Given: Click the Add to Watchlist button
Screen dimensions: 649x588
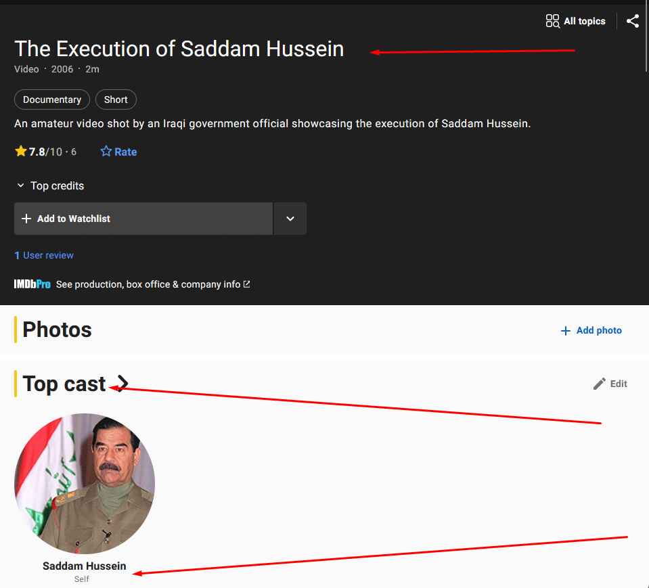Looking at the screenshot, I should (143, 219).
